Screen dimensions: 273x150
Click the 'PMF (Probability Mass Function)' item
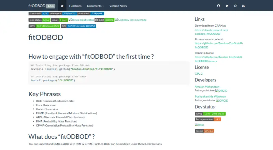point(56,121)
